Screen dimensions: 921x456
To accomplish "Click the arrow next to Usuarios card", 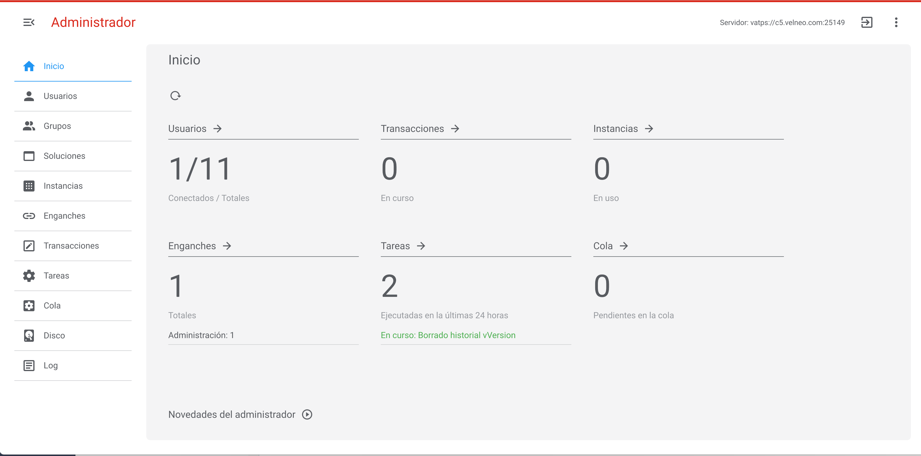I will tap(217, 128).
